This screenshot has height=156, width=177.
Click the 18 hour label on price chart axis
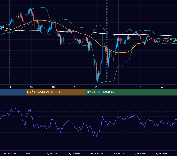[x=53, y=87]
